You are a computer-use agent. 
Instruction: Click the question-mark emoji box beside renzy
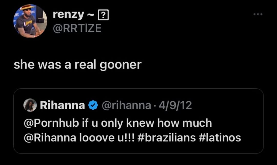click(x=103, y=16)
